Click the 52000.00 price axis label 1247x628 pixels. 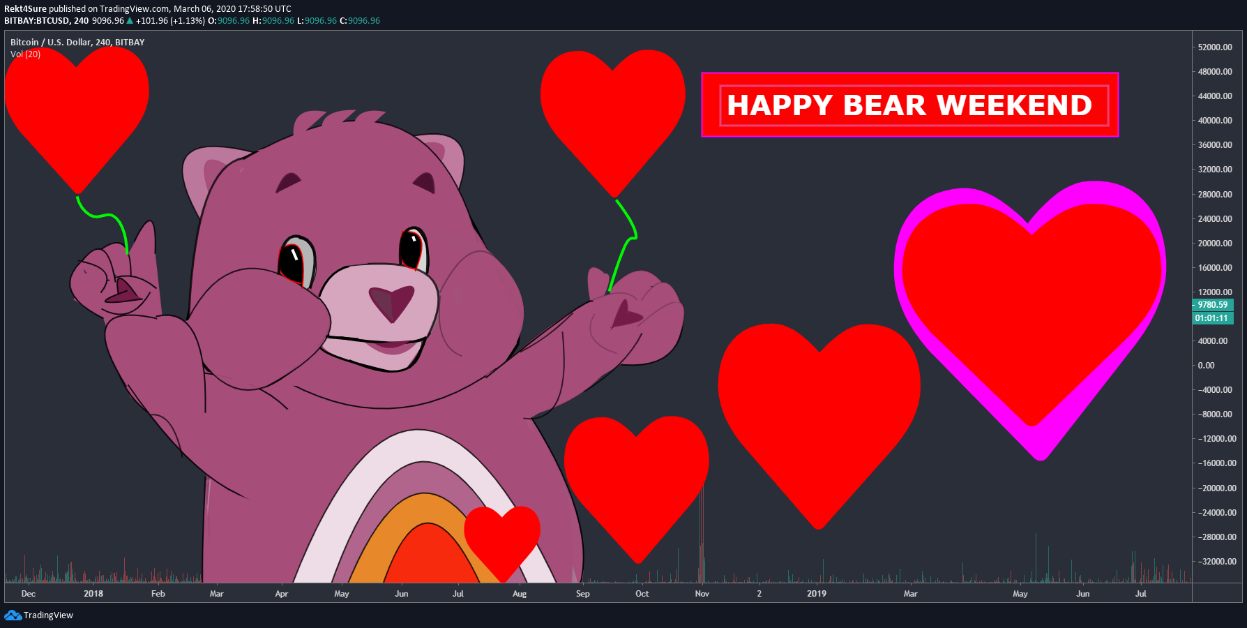click(1215, 47)
